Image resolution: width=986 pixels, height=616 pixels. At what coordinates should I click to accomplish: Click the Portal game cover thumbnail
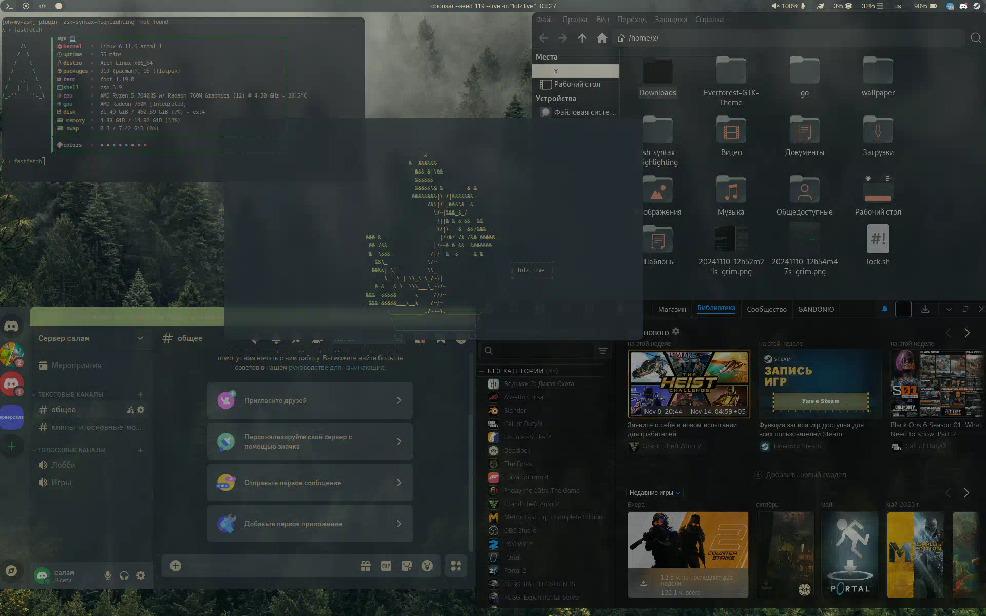point(850,554)
